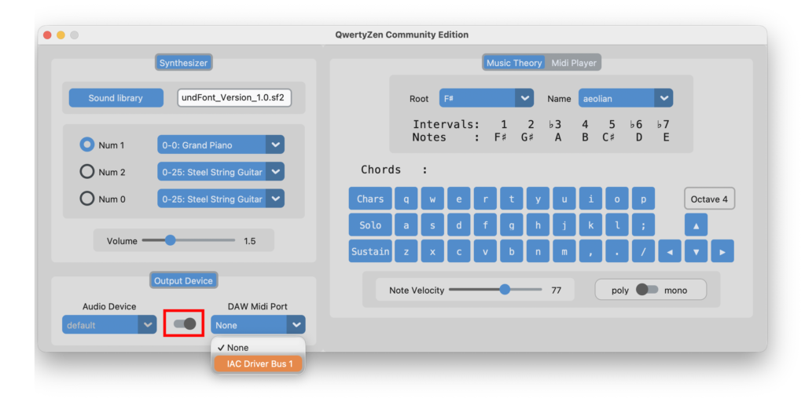Click the r key button
The width and height of the screenshot is (805, 402).
tap(485, 199)
